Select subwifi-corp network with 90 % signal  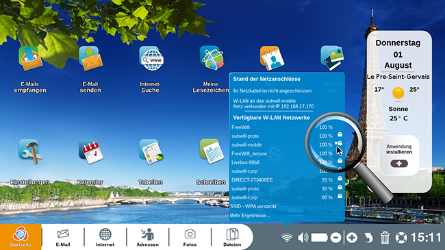coord(287,198)
